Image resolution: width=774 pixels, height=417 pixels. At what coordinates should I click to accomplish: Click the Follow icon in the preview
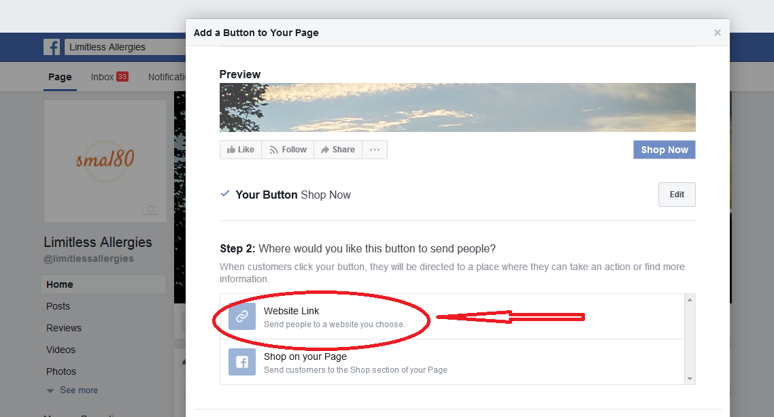[x=275, y=149]
